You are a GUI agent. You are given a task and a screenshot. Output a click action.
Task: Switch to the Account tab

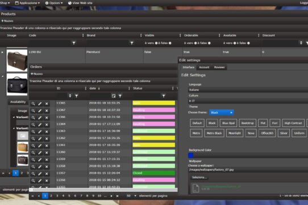(204, 67)
